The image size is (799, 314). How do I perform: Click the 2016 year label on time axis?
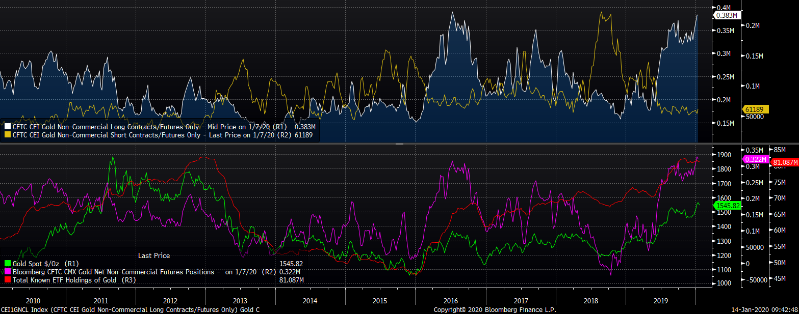point(451,300)
